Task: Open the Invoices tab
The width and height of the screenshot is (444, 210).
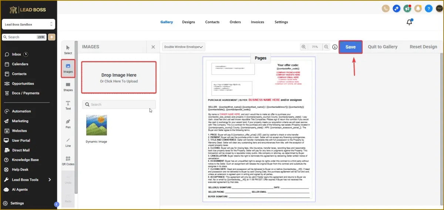Action: coord(258,22)
